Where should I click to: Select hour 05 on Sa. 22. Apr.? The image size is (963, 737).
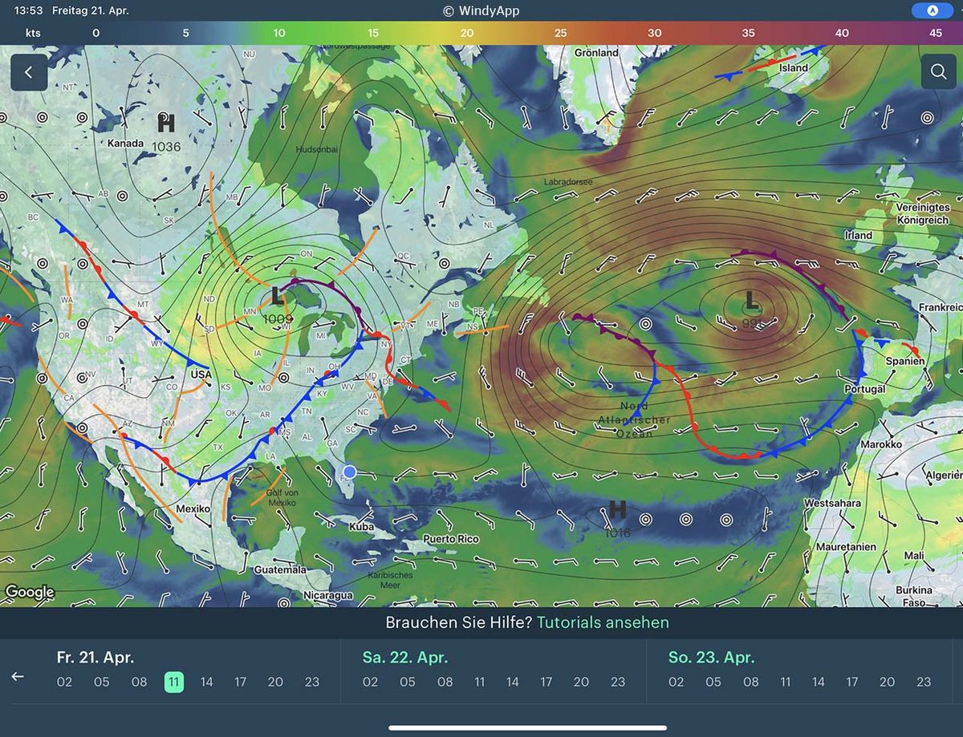pos(408,682)
